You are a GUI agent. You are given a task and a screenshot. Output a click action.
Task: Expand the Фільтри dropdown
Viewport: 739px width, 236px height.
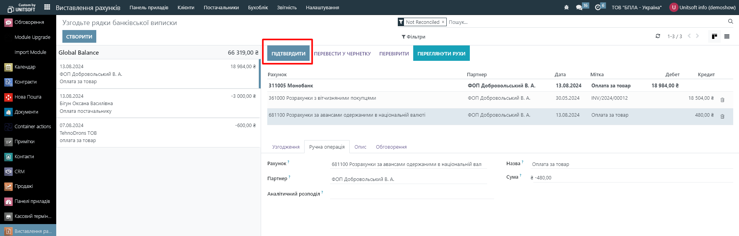[x=413, y=37]
